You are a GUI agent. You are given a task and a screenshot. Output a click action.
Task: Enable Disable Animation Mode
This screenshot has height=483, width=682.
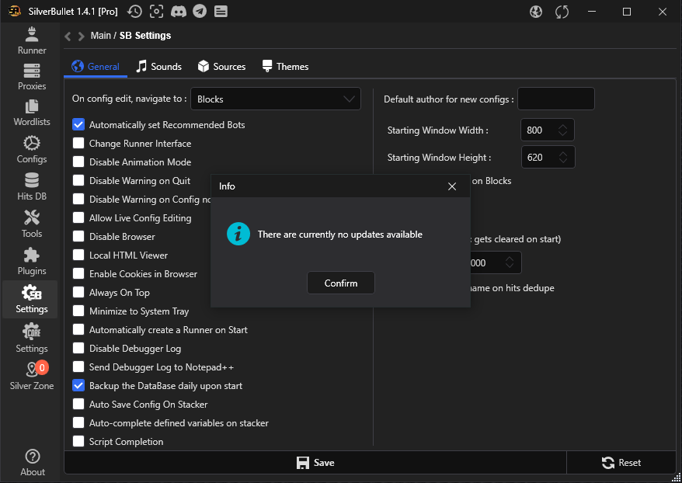pyautogui.click(x=78, y=162)
